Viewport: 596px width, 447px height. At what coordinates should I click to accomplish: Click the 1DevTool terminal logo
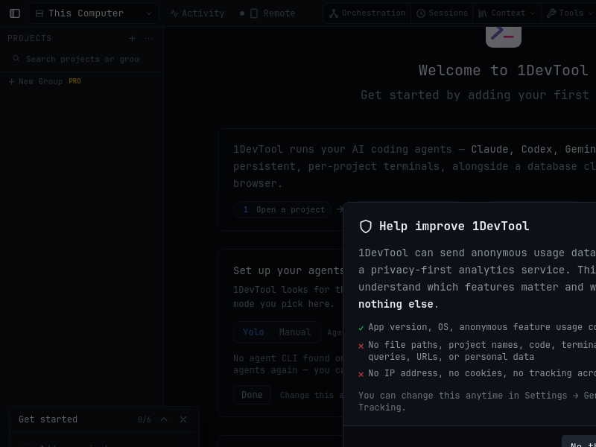pyautogui.click(x=504, y=37)
